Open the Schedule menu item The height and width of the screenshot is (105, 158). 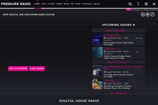tap(87, 4)
